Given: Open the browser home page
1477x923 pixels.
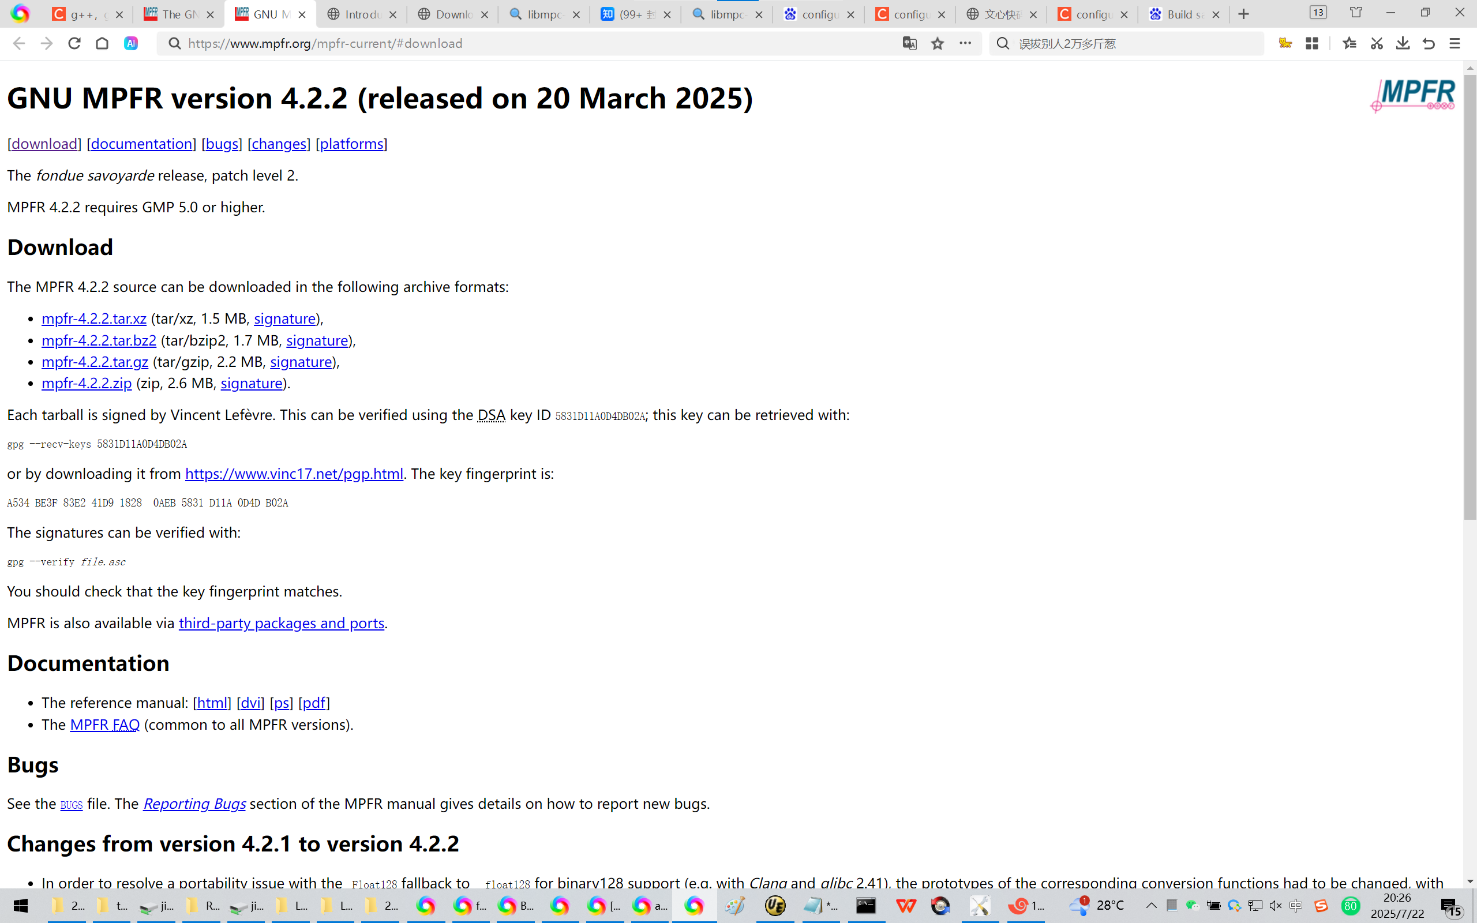Looking at the screenshot, I should click(x=102, y=43).
